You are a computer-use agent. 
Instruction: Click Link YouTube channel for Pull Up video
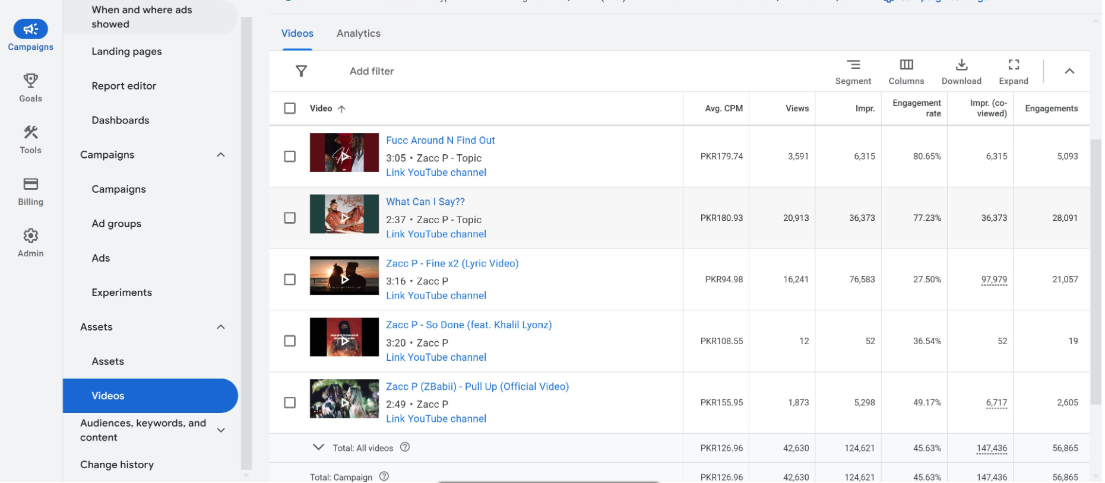436,419
